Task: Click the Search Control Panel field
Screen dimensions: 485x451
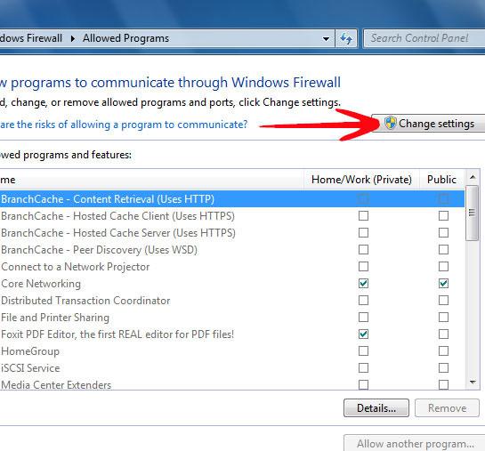Action: coord(424,38)
